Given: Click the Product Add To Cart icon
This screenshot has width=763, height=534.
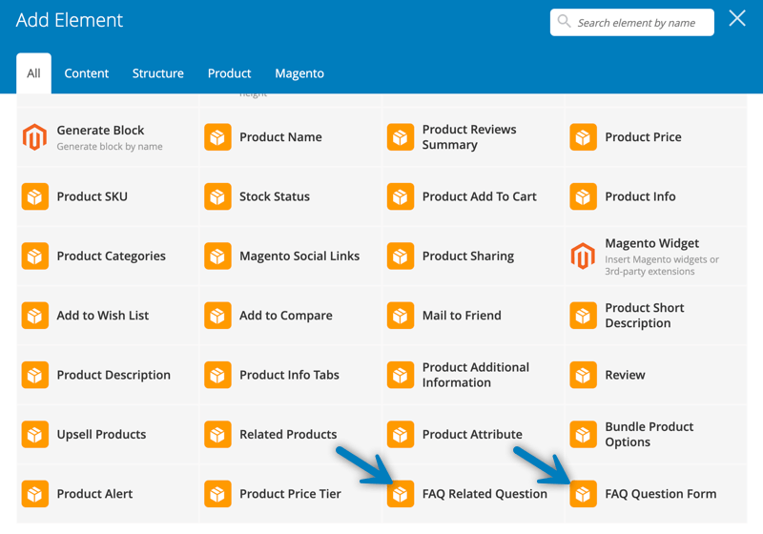Looking at the screenshot, I should [401, 196].
